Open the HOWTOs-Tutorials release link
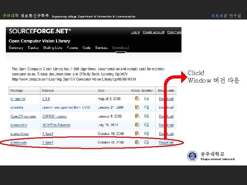This screenshot has height=185, width=247. pos(56,125)
